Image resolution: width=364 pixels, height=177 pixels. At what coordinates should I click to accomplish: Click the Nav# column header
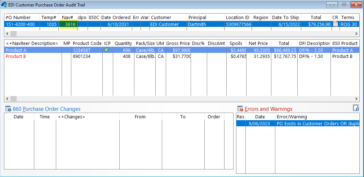pyautogui.click(x=67, y=17)
